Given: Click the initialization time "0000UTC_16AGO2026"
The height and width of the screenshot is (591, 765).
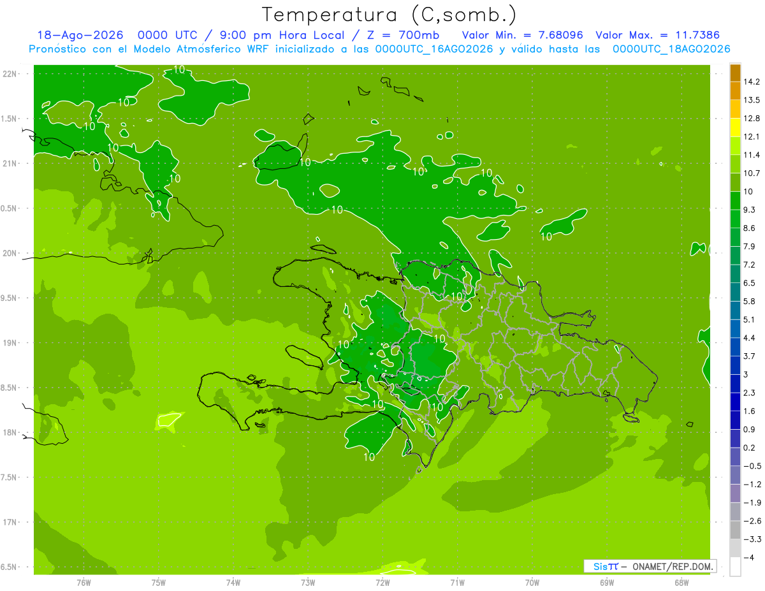Looking at the screenshot, I should coord(434,49).
